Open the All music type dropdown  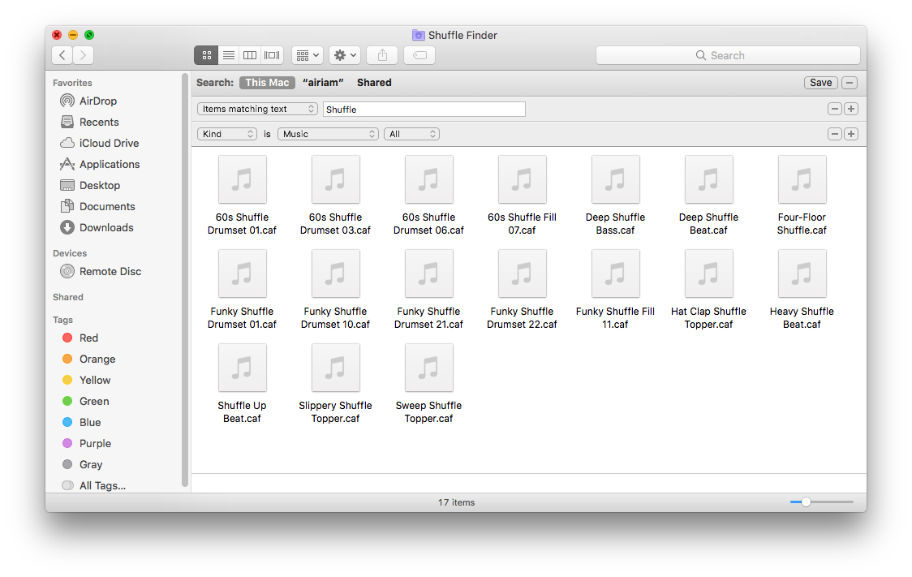[411, 134]
